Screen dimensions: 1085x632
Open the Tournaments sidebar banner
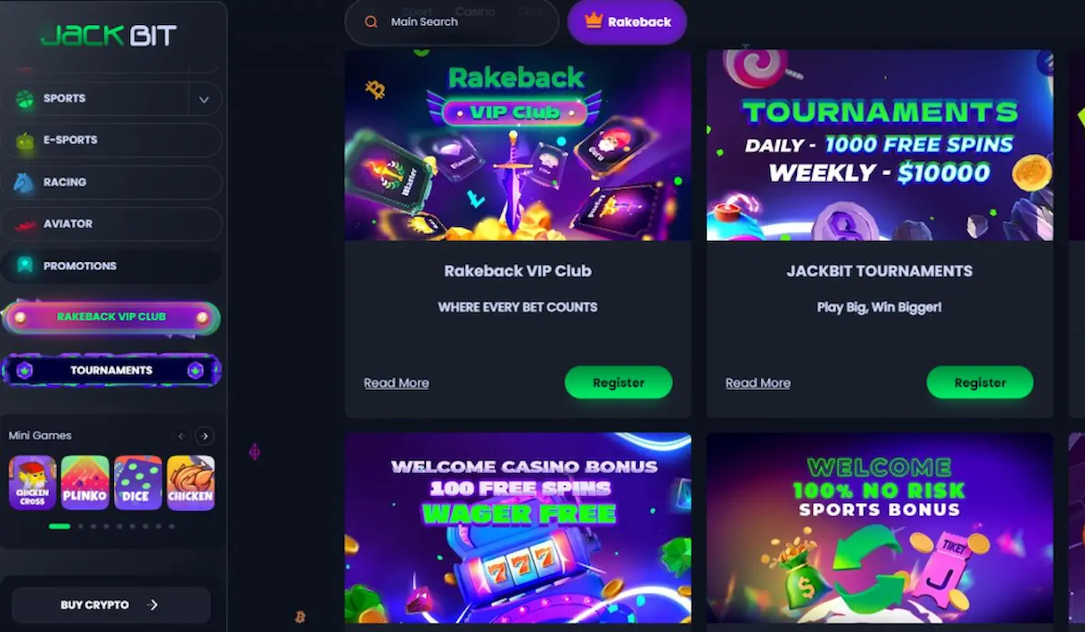pyautogui.click(x=111, y=370)
